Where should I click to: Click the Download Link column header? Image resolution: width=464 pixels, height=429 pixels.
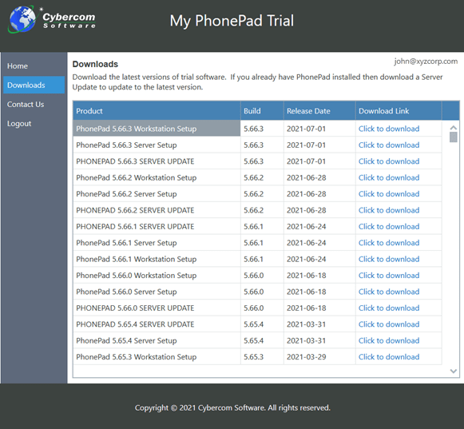(399, 111)
